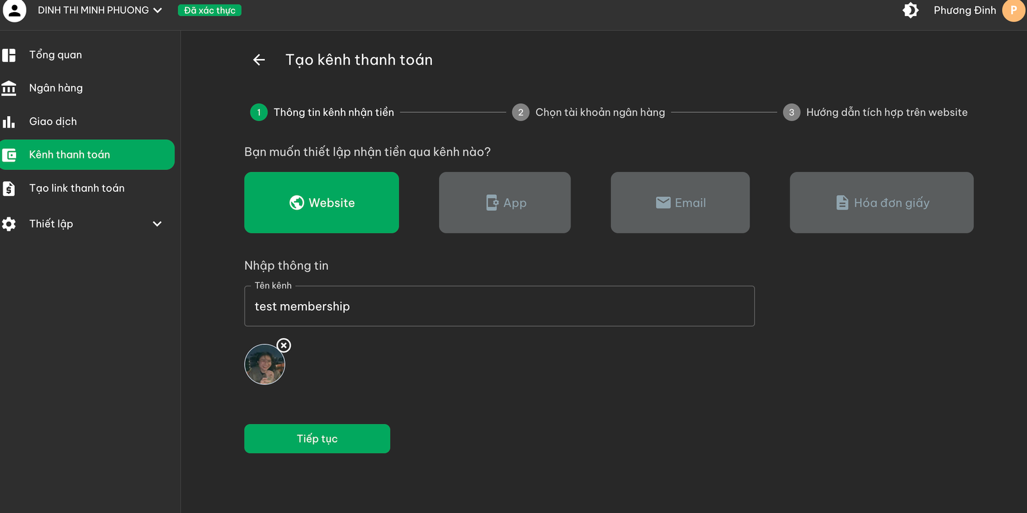This screenshot has width=1027, height=513.
Task: Click the Tiếp tục button
Action: [317, 439]
